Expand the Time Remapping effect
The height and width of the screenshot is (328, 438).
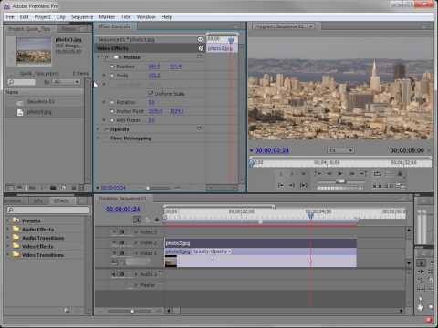point(99,138)
